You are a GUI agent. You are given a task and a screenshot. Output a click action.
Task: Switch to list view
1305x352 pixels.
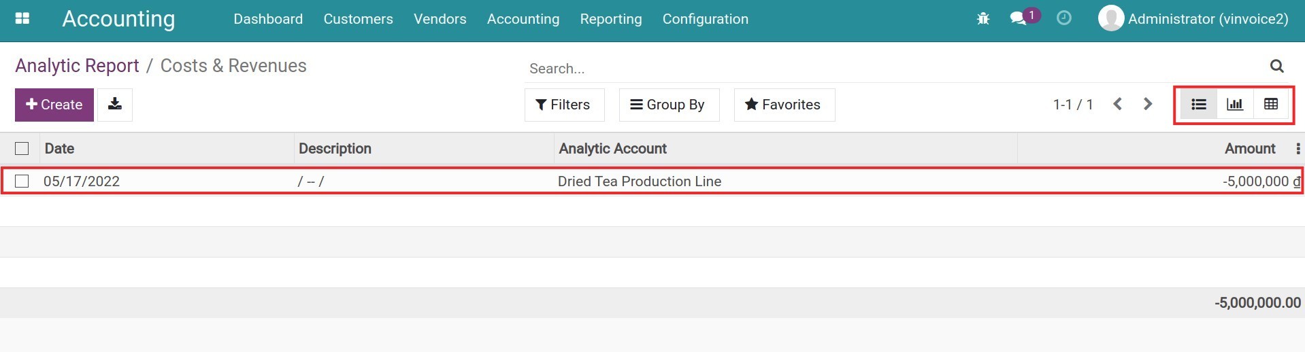tap(1199, 105)
